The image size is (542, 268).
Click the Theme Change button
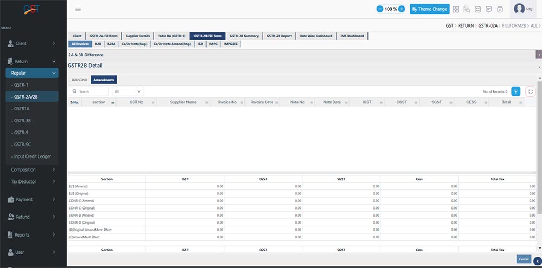click(429, 9)
